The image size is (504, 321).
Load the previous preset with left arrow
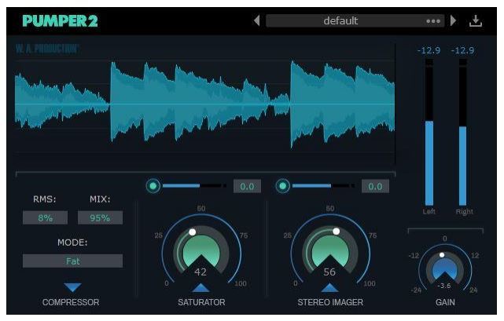256,21
